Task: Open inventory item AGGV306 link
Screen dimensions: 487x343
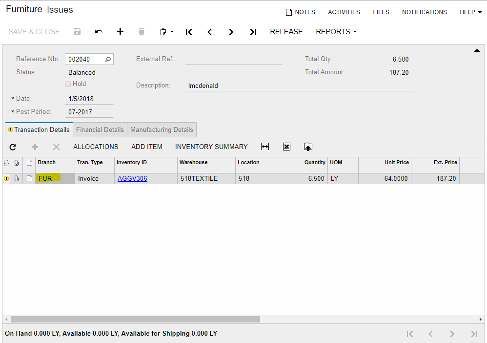Action: pos(132,178)
